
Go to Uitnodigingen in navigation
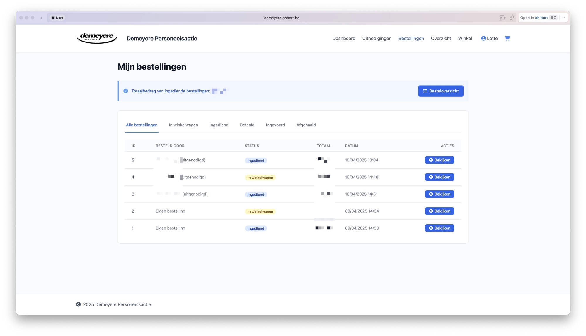click(377, 38)
